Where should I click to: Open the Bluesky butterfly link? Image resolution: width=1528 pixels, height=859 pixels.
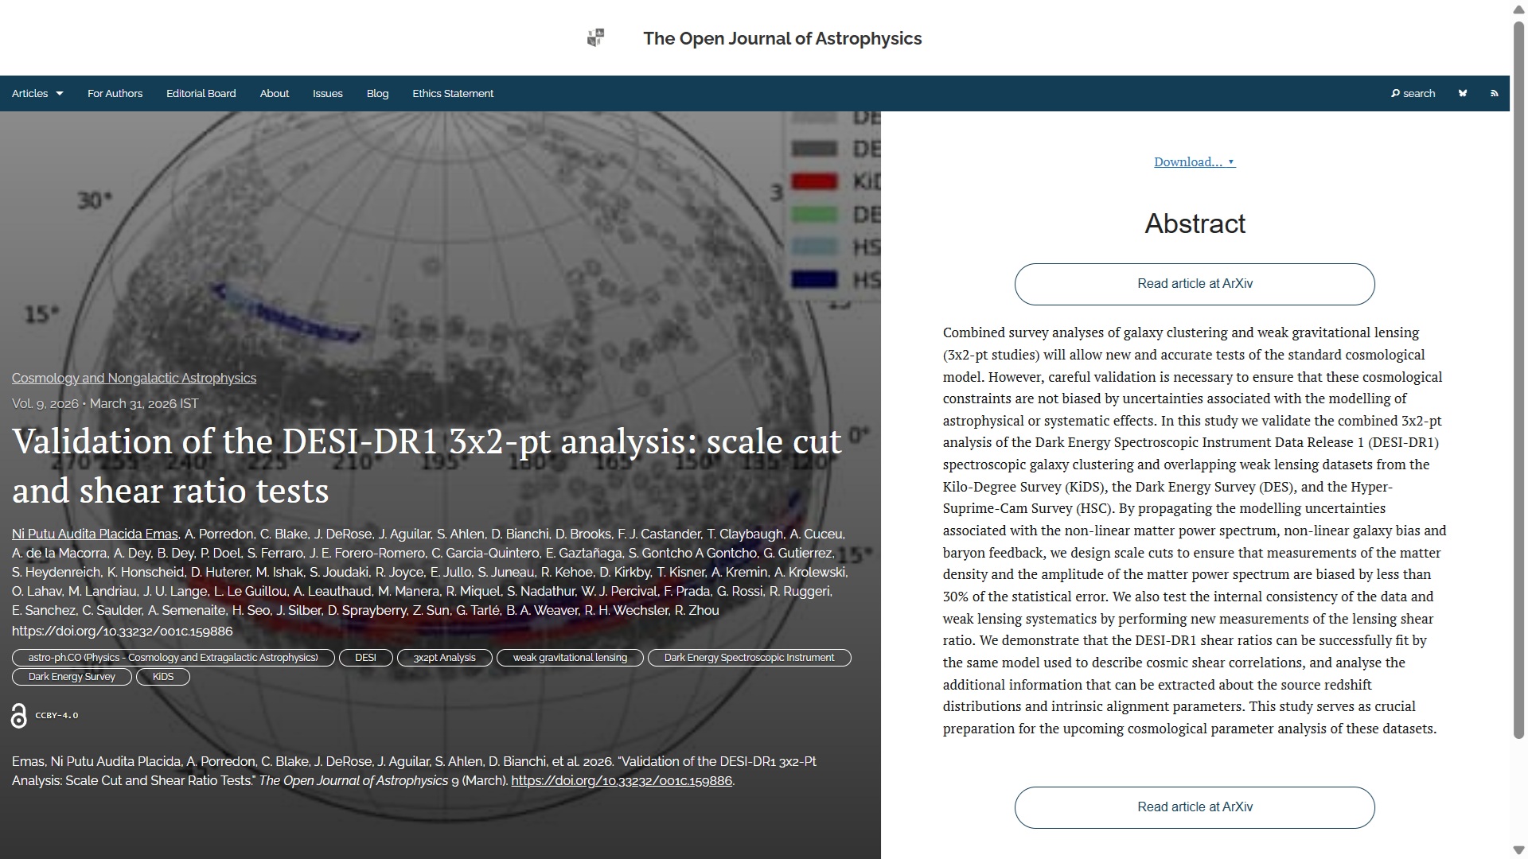pos(1462,94)
